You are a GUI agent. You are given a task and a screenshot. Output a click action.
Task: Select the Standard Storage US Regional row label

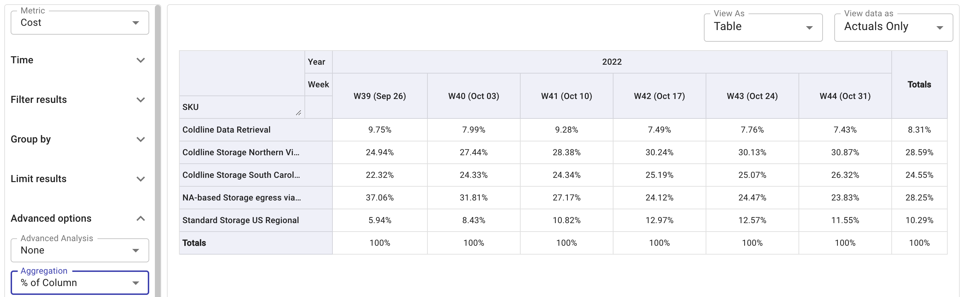[x=240, y=220]
